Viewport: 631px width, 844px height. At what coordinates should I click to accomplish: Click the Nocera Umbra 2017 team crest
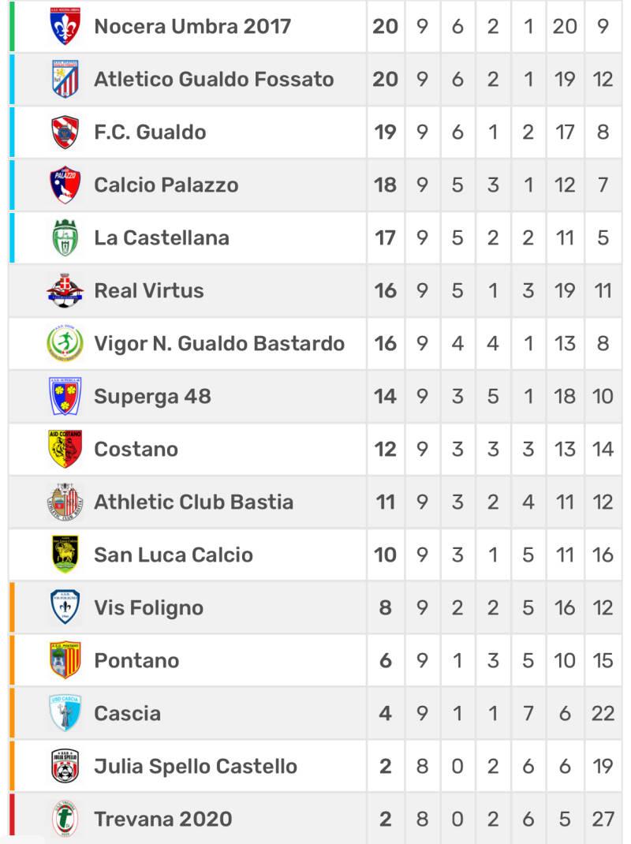tap(65, 27)
